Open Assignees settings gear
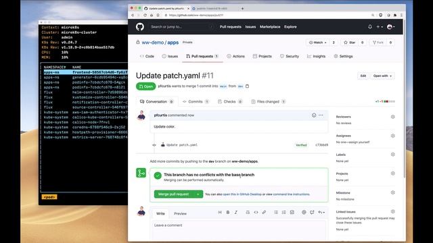Viewport: 433px width, 243px height. 392,136
